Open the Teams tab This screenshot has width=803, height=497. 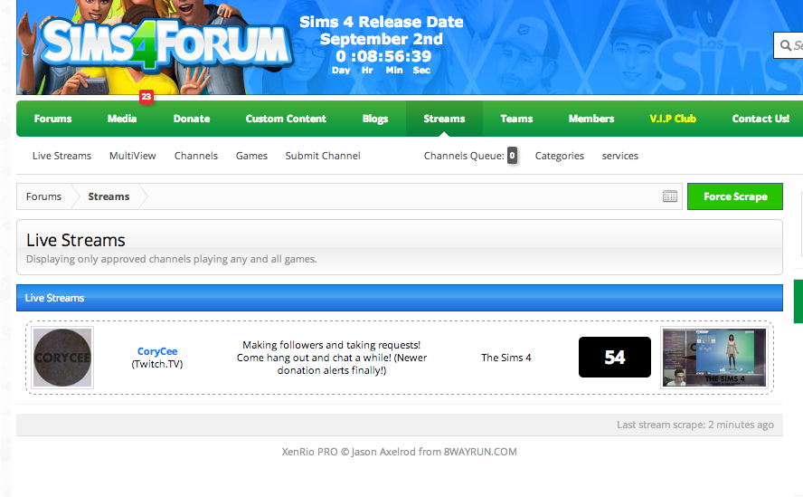pos(516,119)
